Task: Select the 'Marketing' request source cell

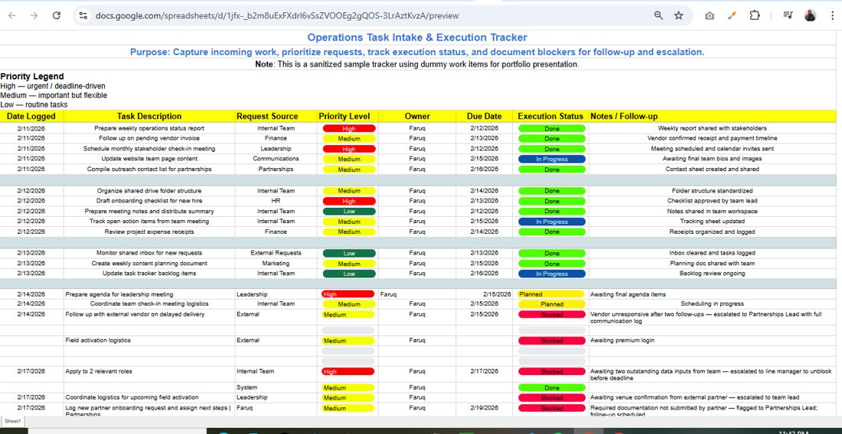Action: coord(276,264)
